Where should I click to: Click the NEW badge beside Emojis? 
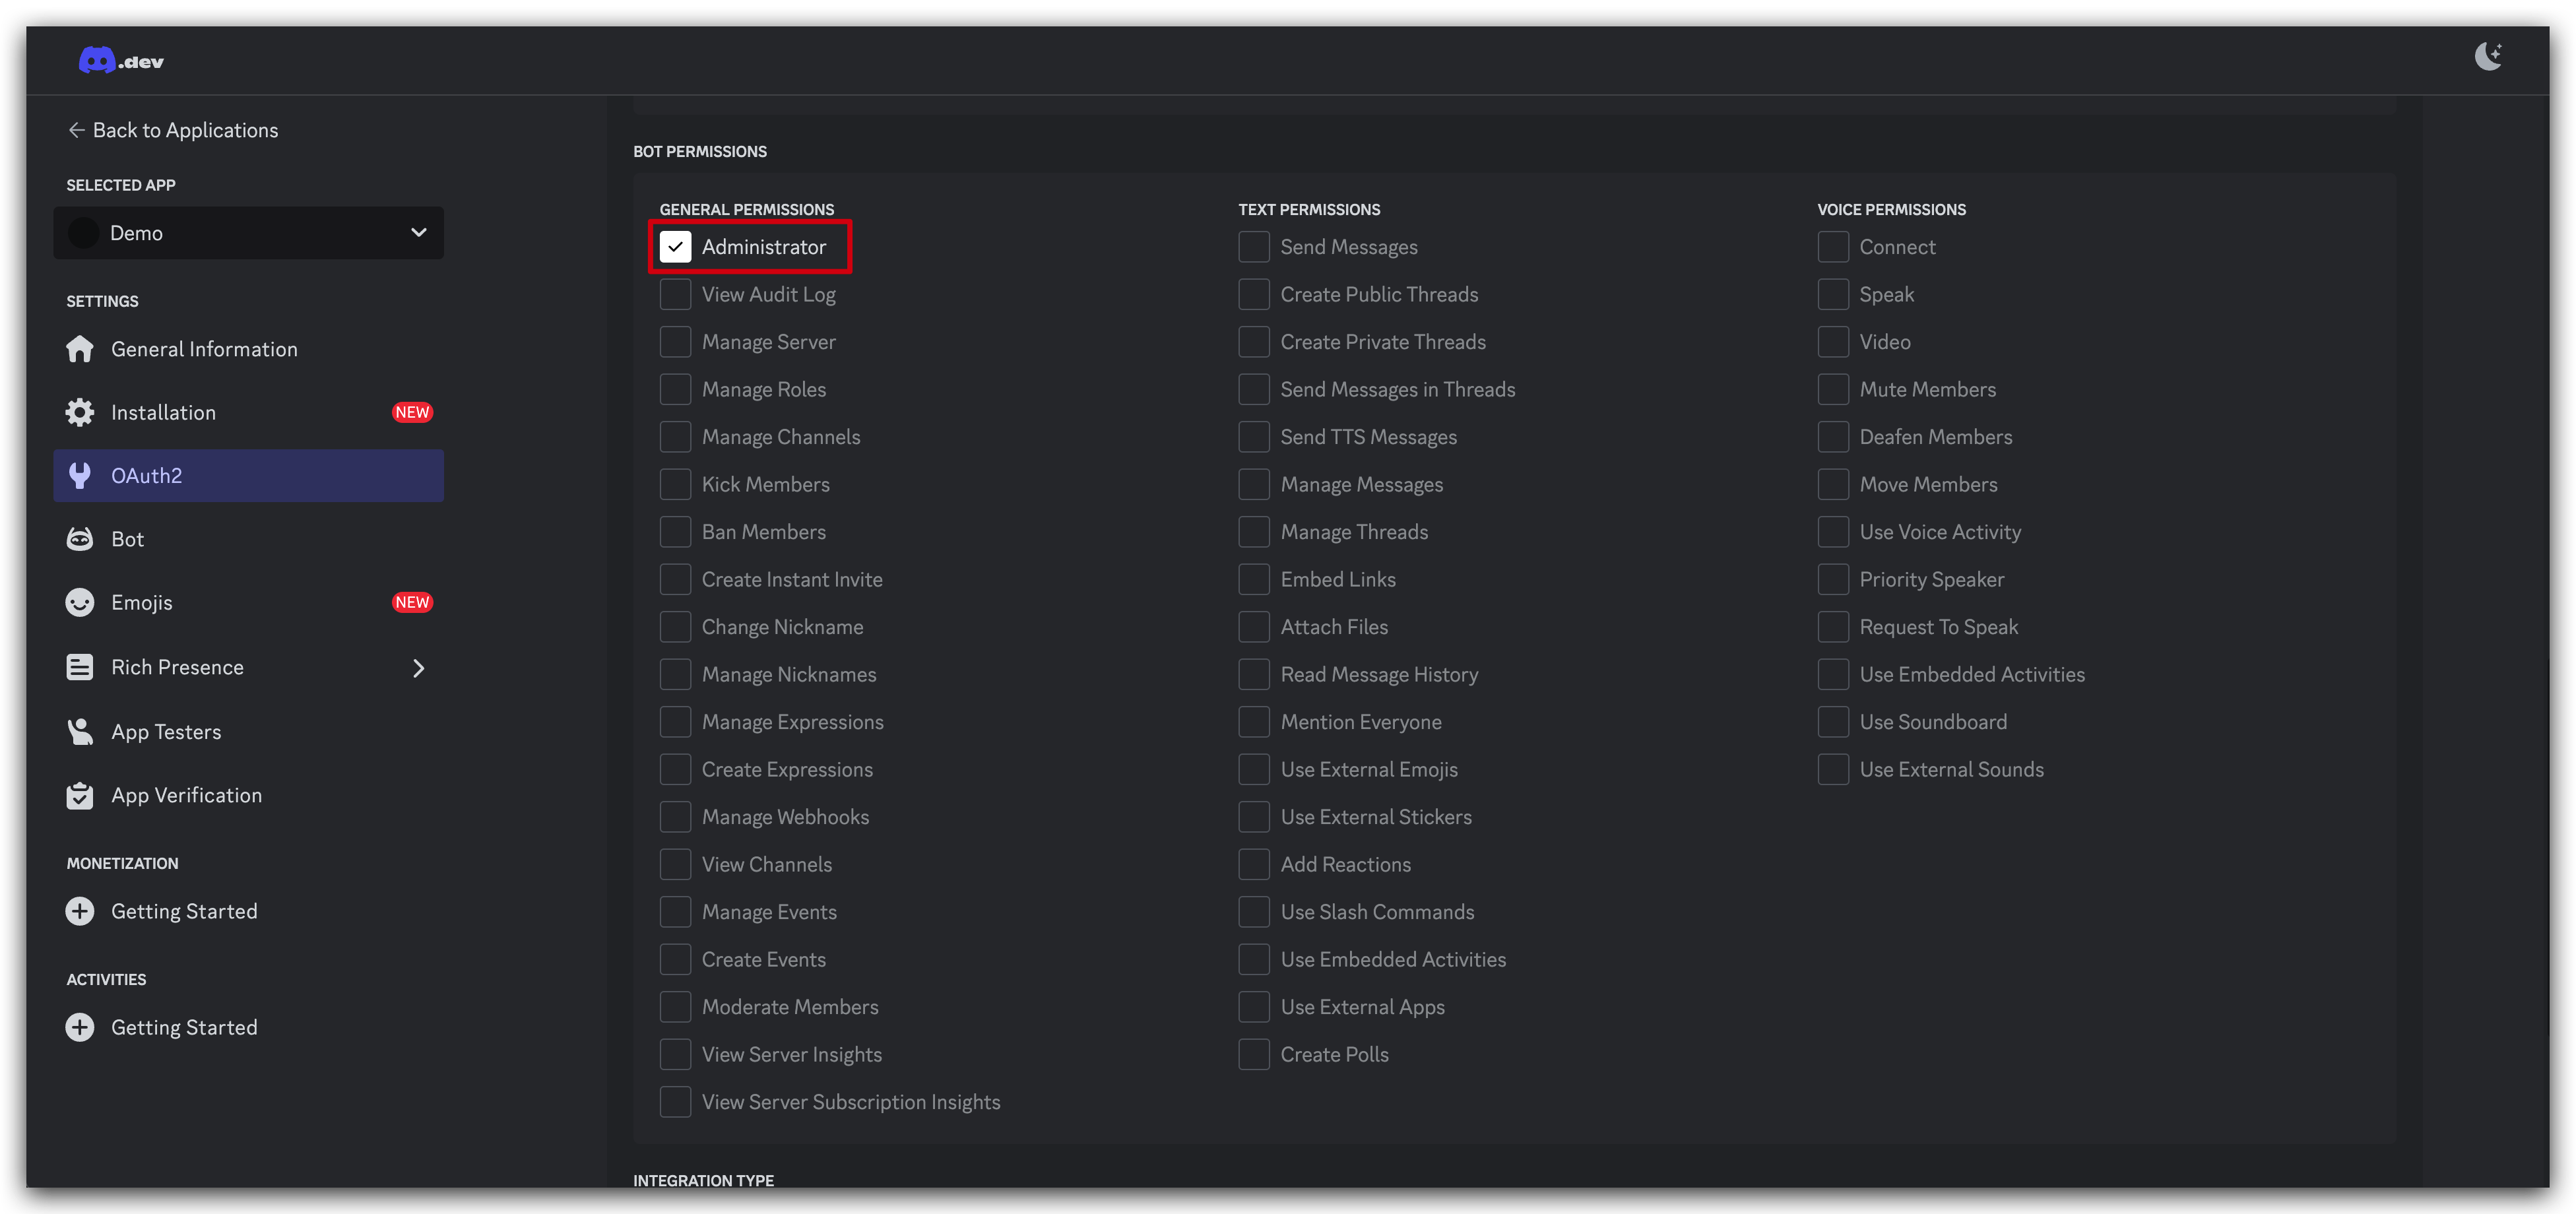pyautogui.click(x=412, y=602)
